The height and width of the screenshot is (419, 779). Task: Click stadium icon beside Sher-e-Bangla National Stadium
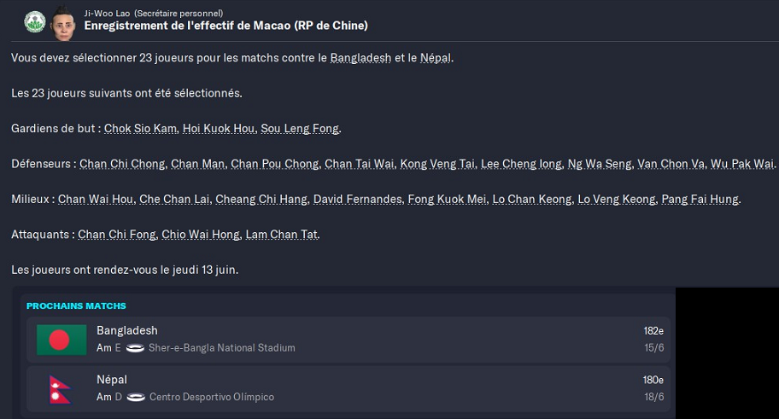[135, 348]
